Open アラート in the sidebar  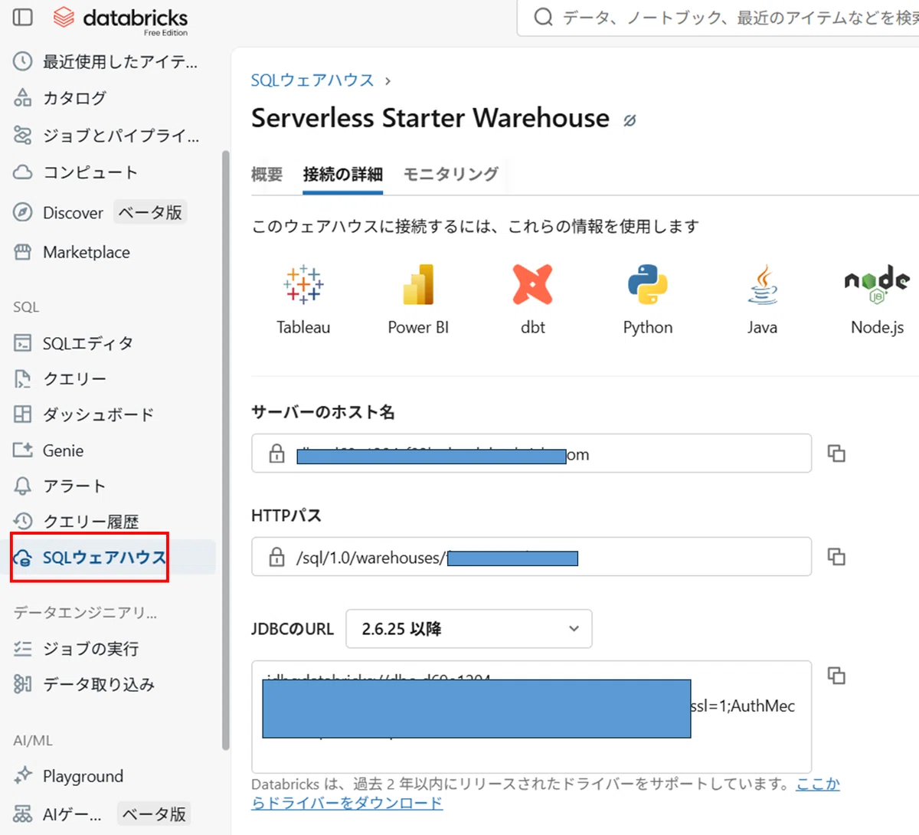[60, 486]
